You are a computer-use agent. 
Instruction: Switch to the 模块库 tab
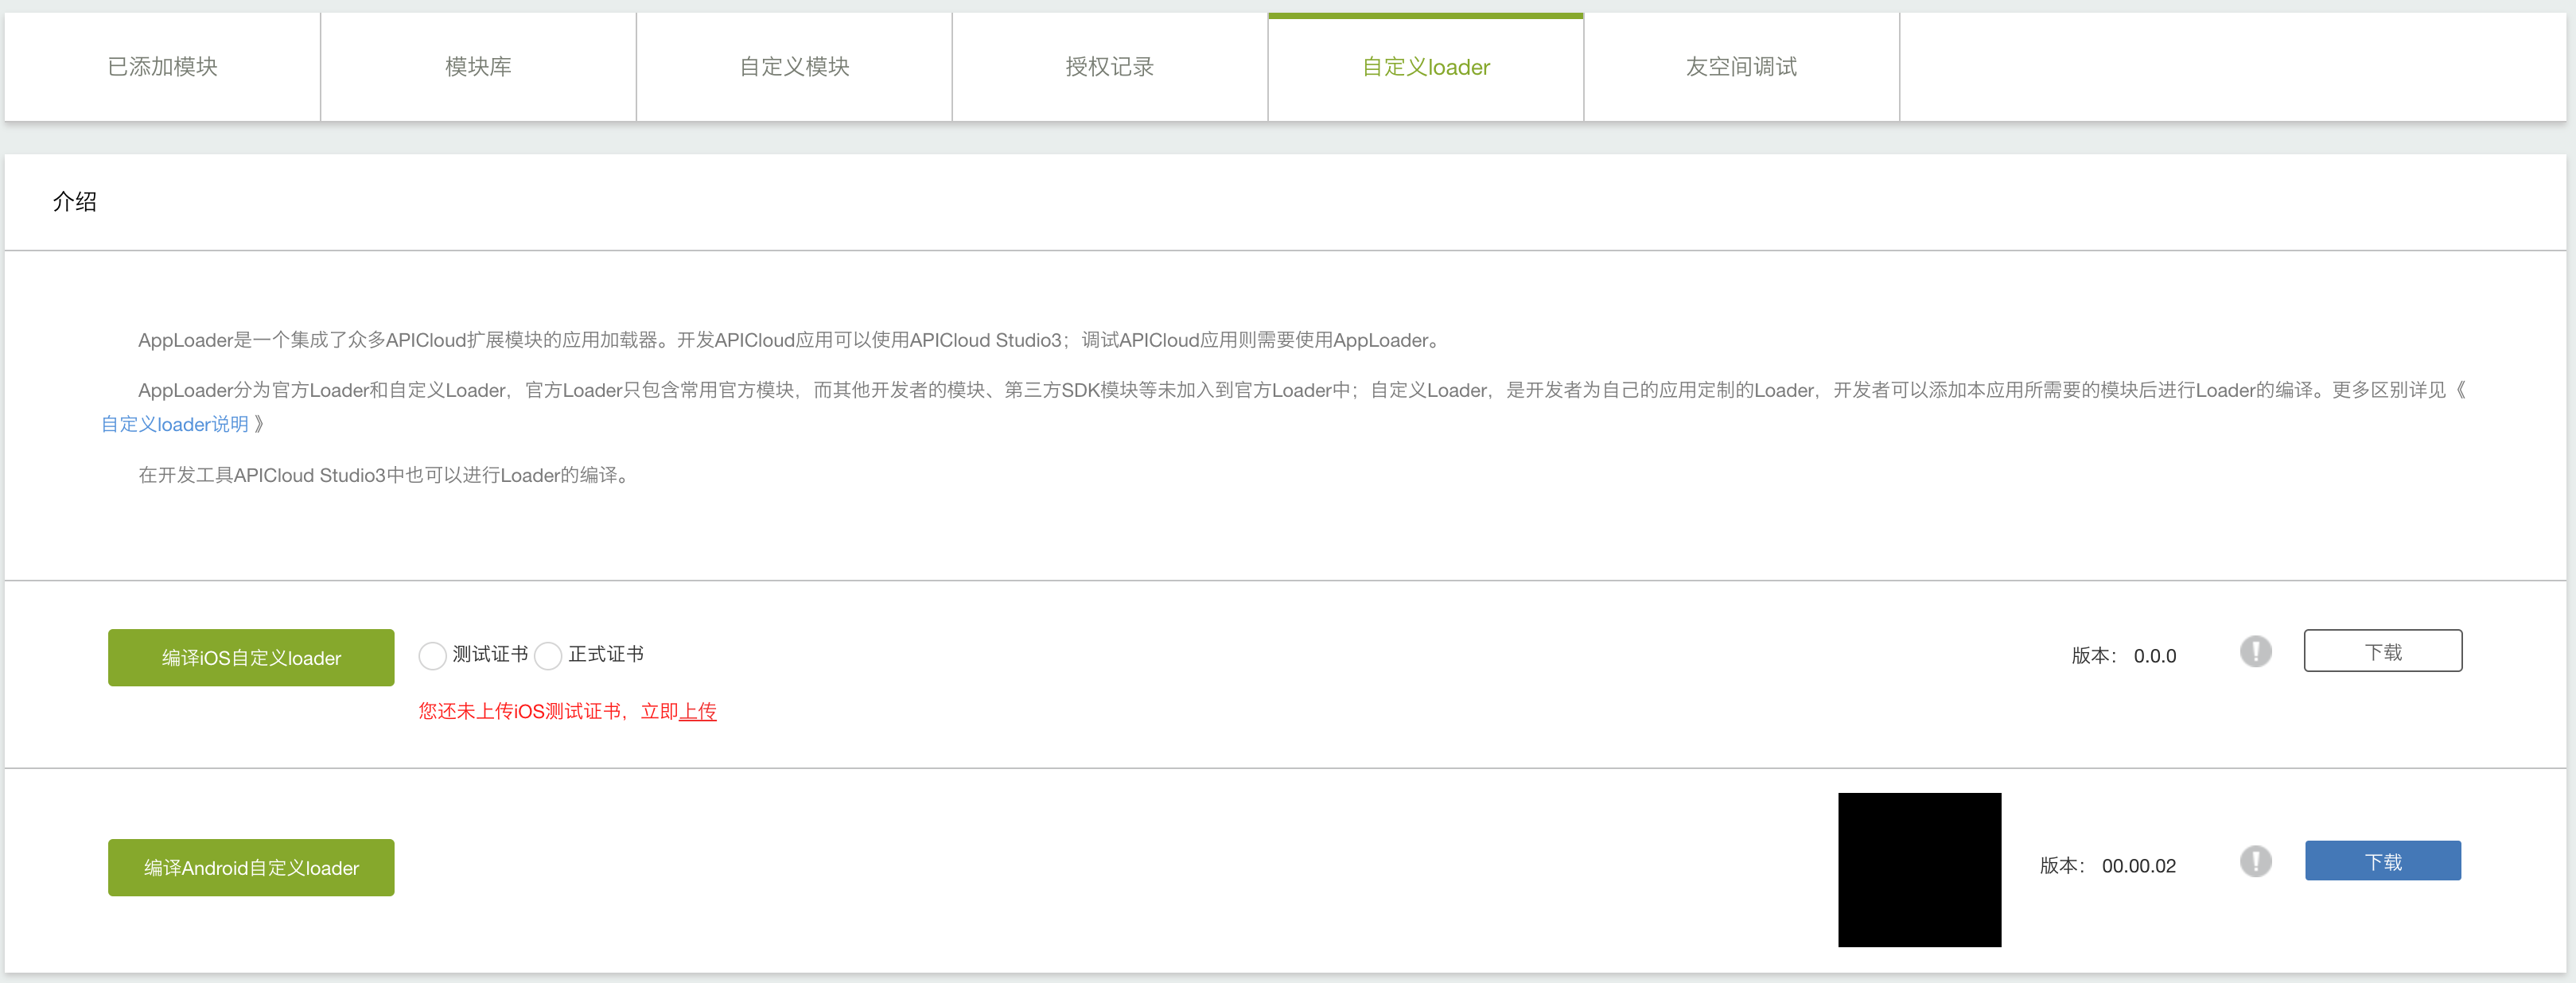pos(478,67)
